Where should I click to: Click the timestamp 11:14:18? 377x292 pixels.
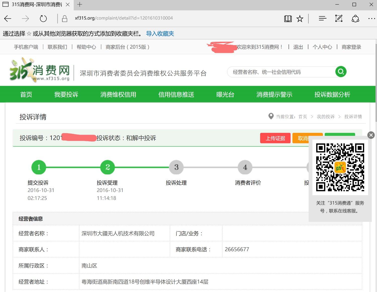click(x=106, y=198)
